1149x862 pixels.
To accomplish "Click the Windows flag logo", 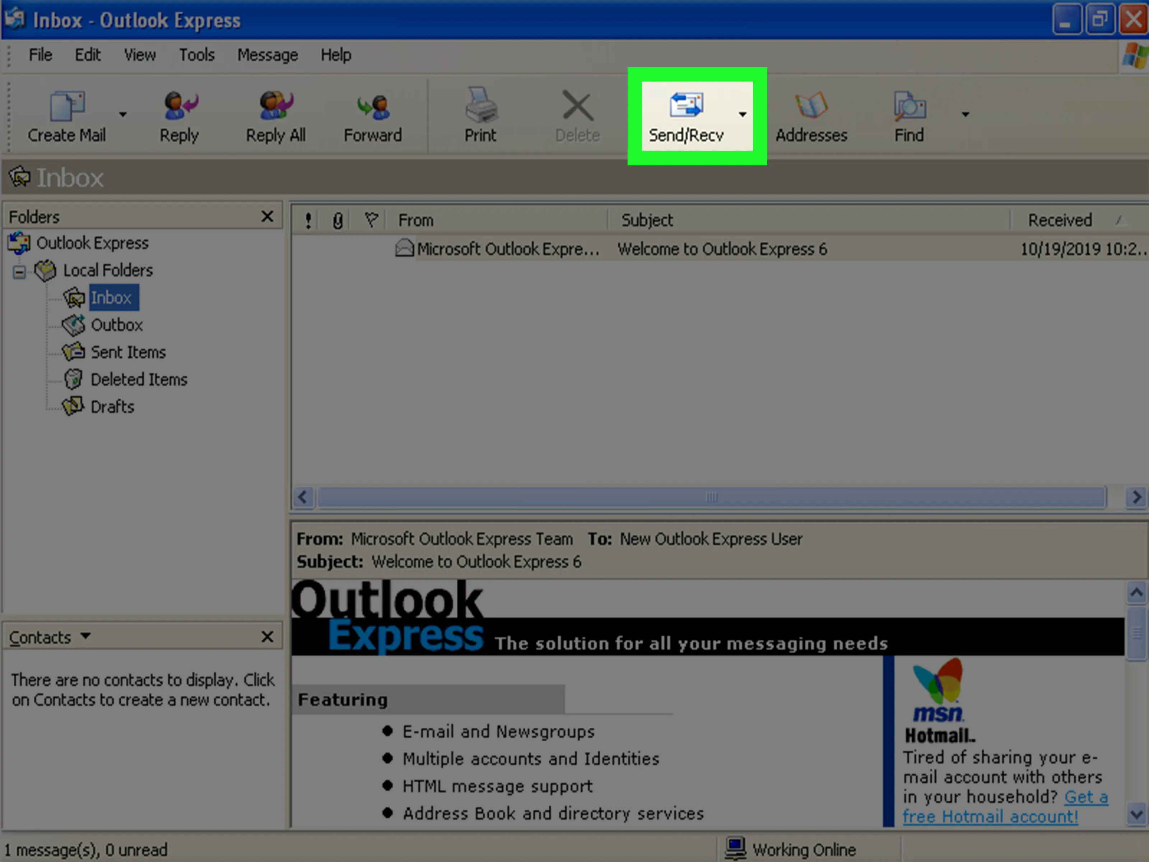I will click(x=1135, y=56).
